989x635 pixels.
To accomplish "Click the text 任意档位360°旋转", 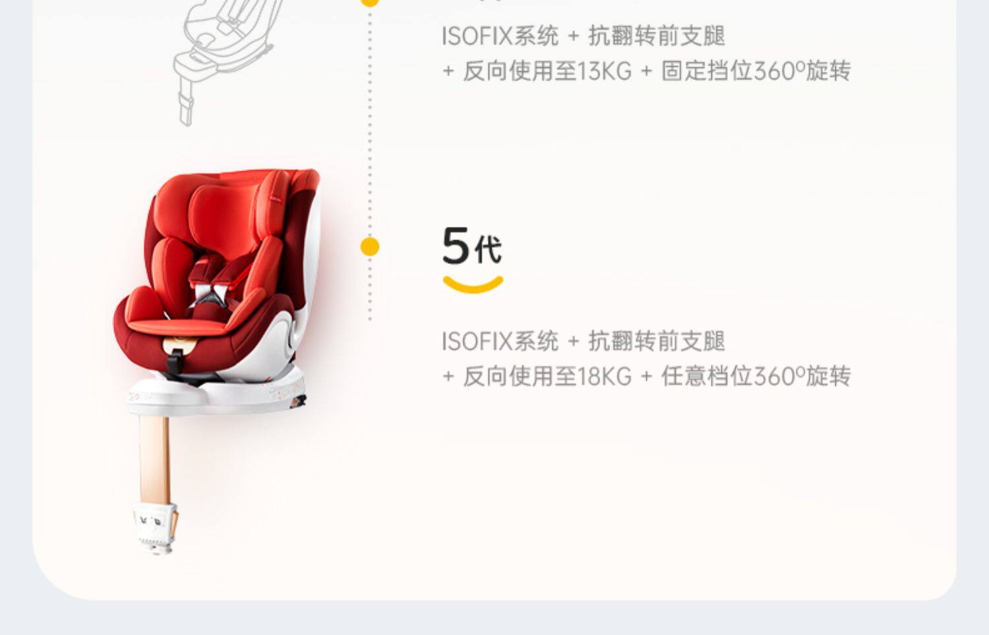I will pos(756,377).
